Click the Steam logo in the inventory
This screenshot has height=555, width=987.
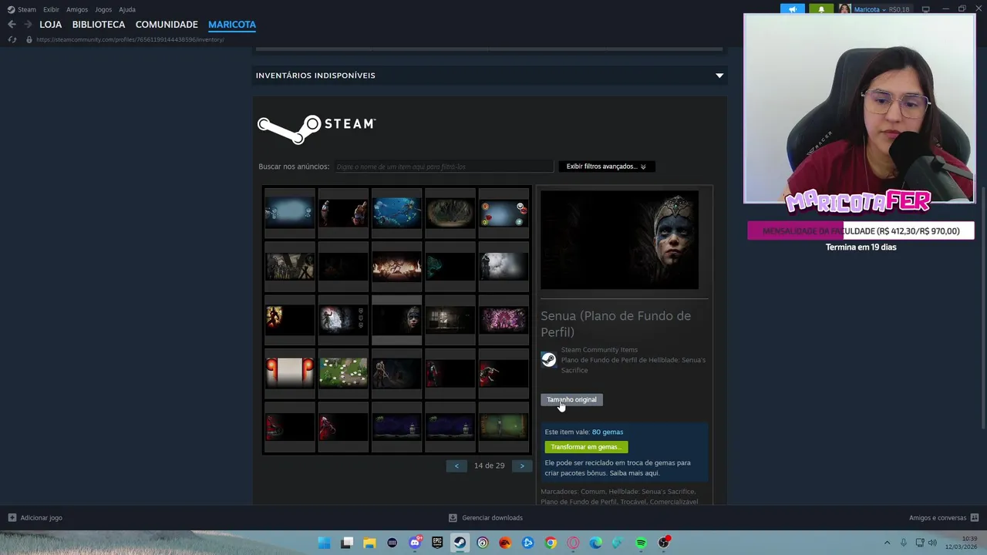click(316, 129)
